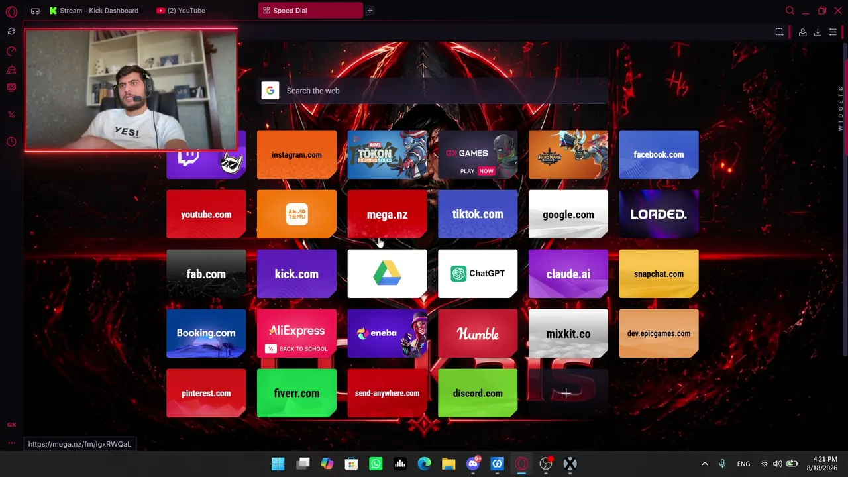Image resolution: width=848 pixels, height=477 pixels.
Task: Open snapchat.com speed dial tile
Action: tap(659, 274)
